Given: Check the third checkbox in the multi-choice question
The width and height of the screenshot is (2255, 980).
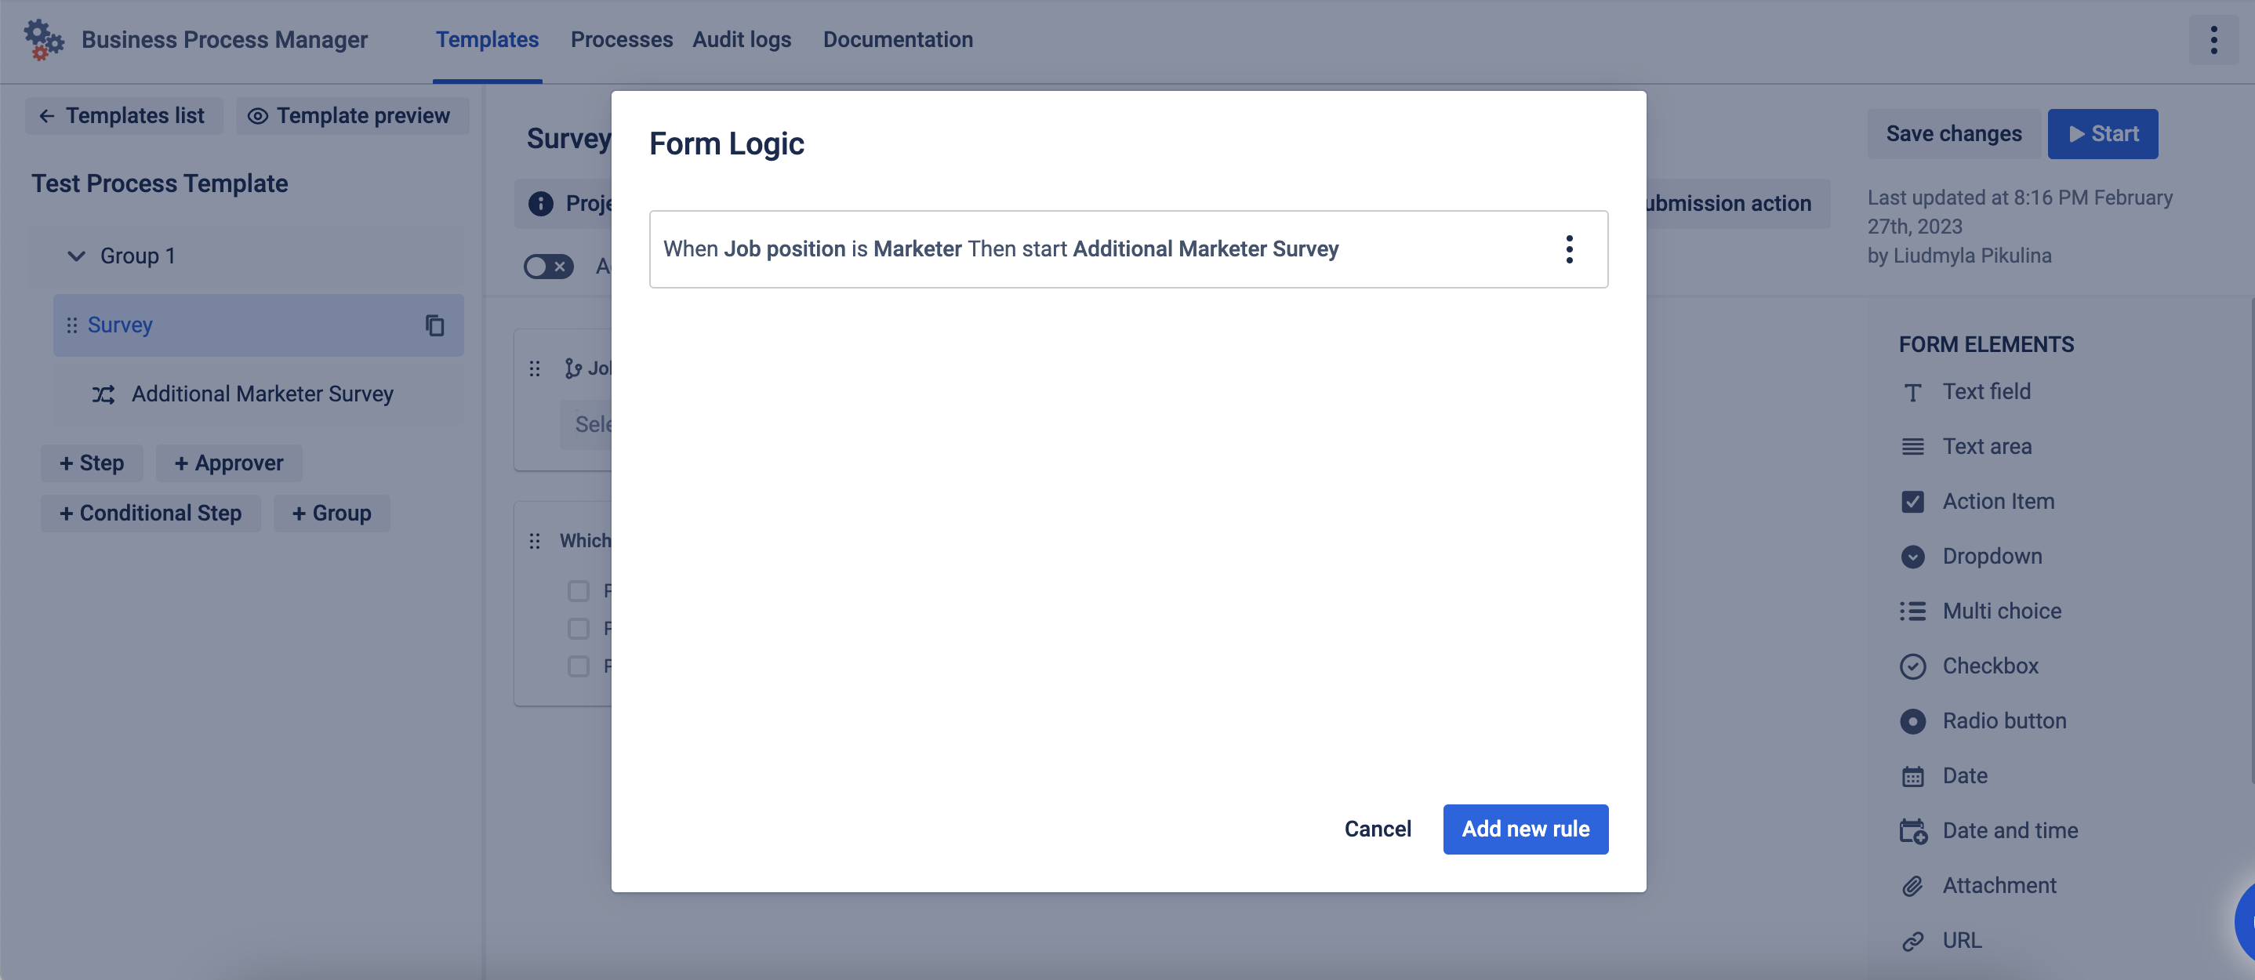Looking at the screenshot, I should pyautogui.click(x=578, y=666).
